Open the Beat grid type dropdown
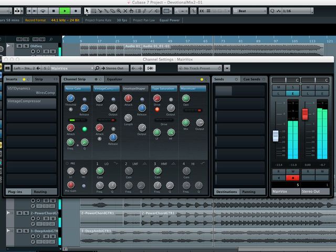This screenshot has width=336, height=252. tap(250, 10)
